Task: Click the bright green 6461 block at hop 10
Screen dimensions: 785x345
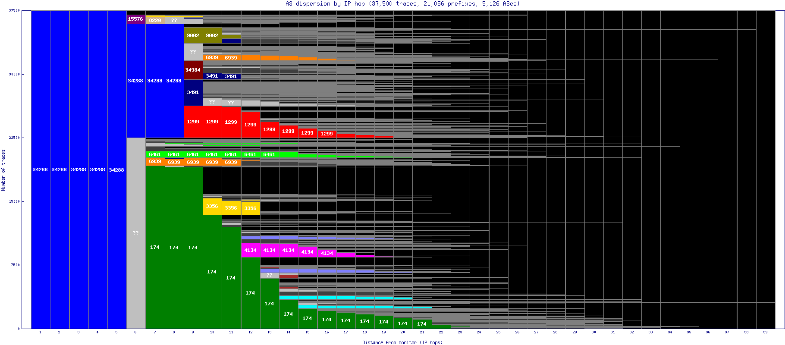Action: [x=212, y=154]
